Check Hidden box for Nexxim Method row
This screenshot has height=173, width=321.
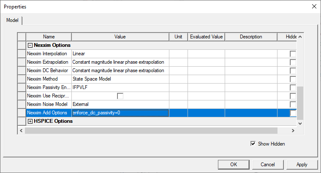coord(293,79)
